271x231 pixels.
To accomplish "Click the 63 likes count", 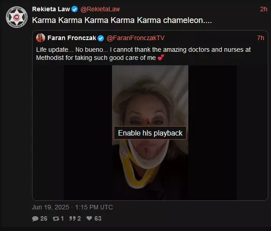I will click(x=98, y=218).
